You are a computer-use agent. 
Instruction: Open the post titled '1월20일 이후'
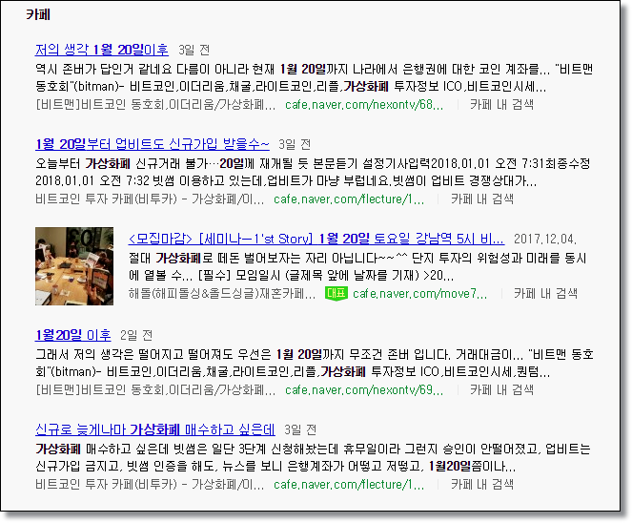coord(73,335)
